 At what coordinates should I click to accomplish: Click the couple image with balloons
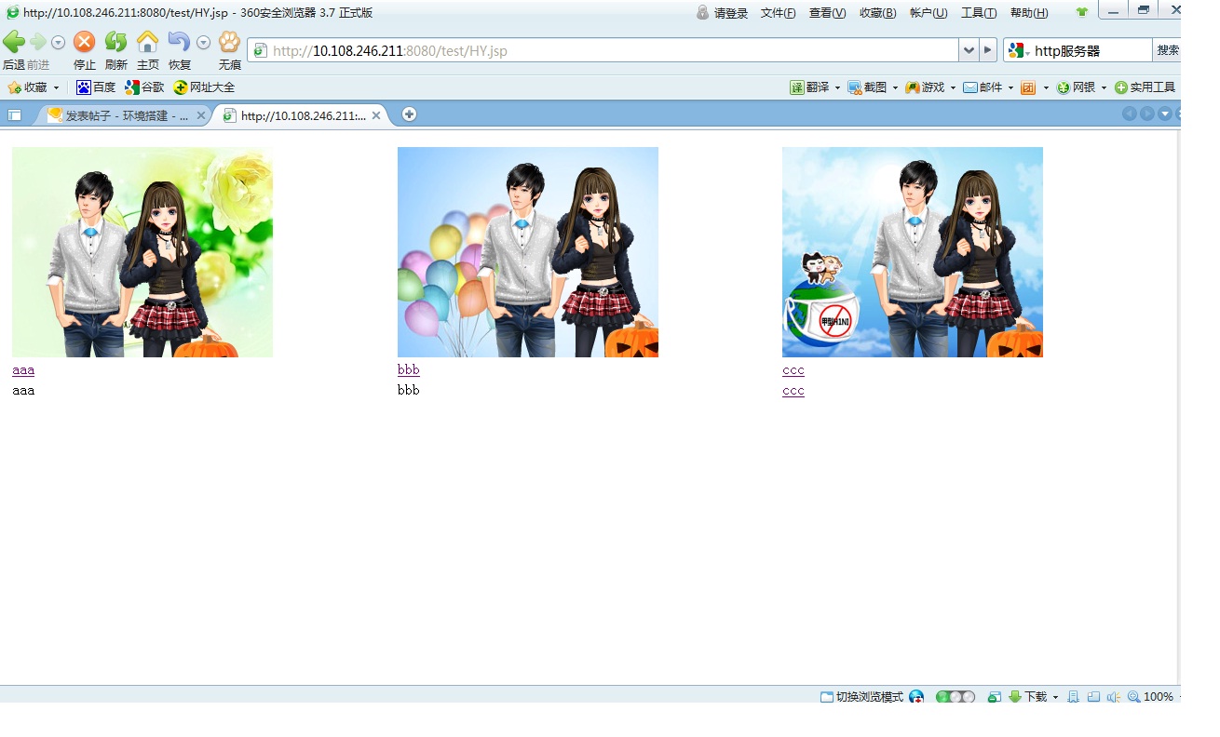coord(528,252)
